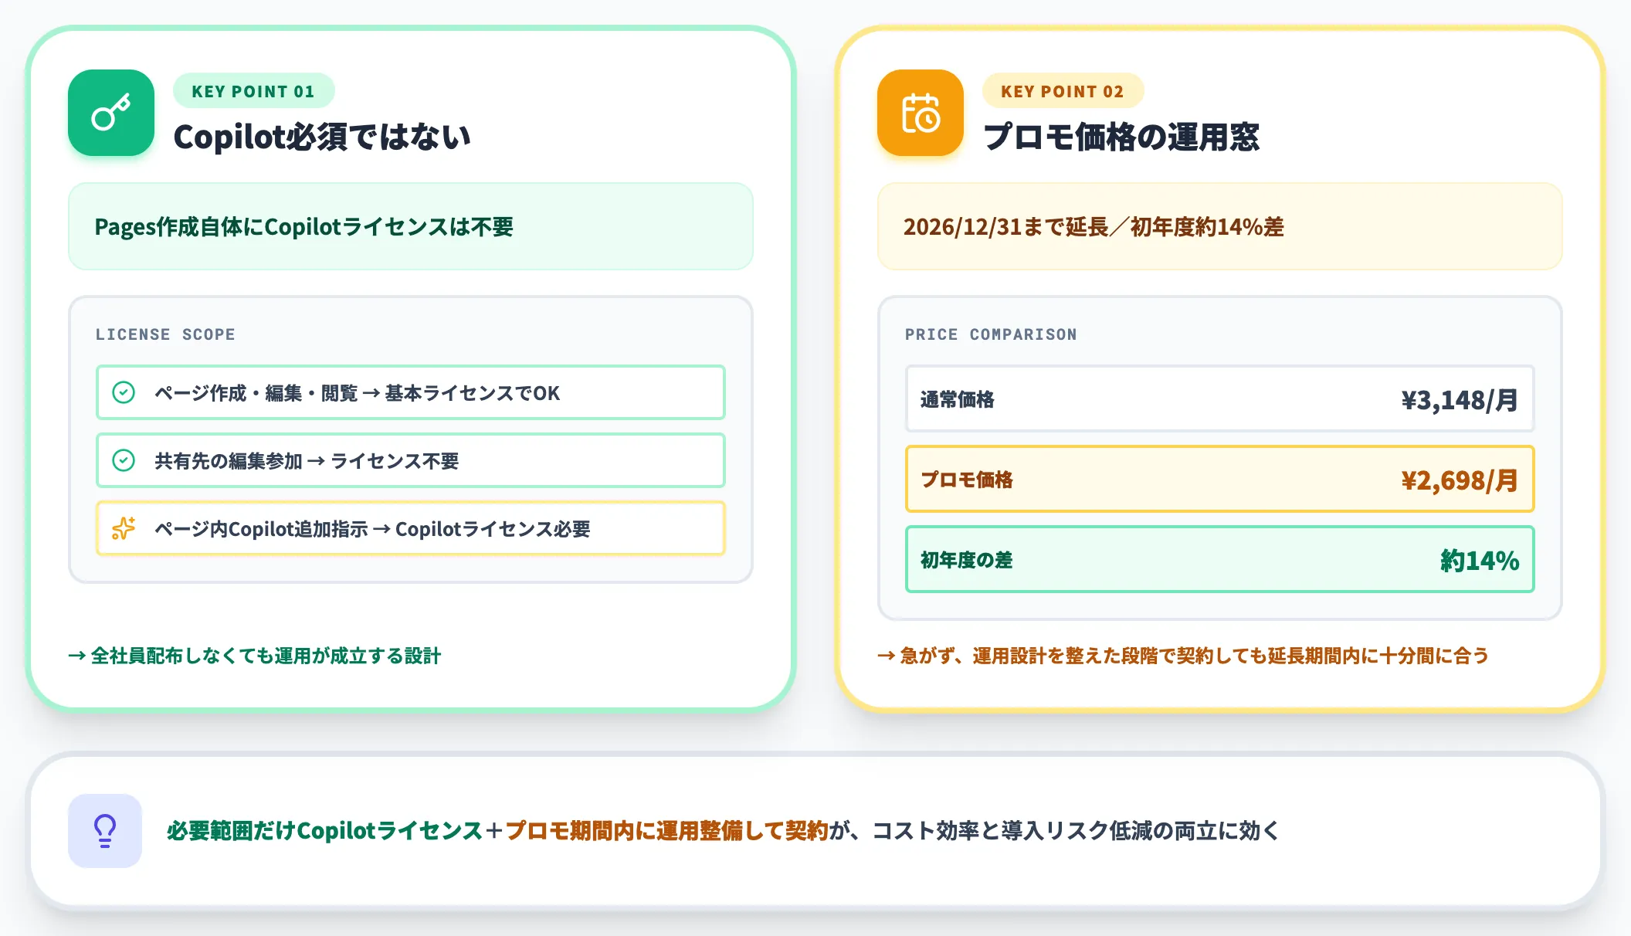
Task: Click the LICENSE SCOPE label
Action: 165,334
